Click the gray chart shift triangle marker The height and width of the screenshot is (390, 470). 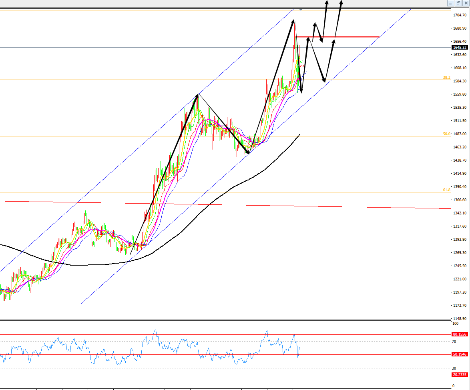pos(301,8)
